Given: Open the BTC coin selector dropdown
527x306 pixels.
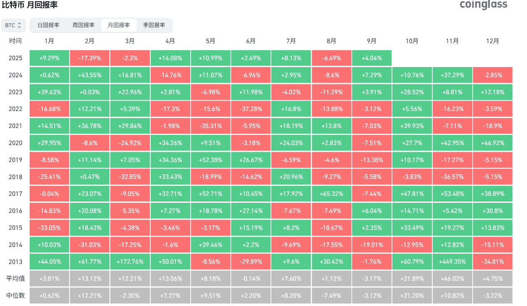Looking at the screenshot, I should coord(14,25).
